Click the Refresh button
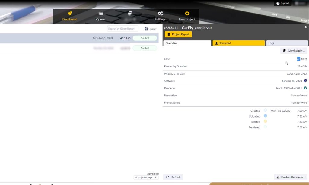 (x=173, y=177)
